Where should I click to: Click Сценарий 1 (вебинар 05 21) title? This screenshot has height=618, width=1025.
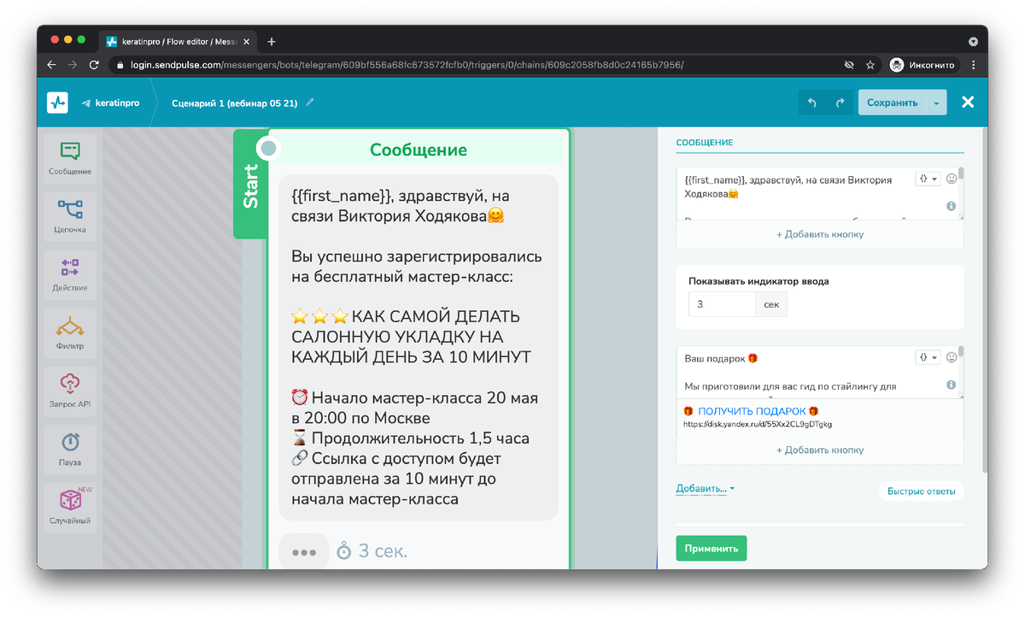pyautogui.click(x=234, y=103)
